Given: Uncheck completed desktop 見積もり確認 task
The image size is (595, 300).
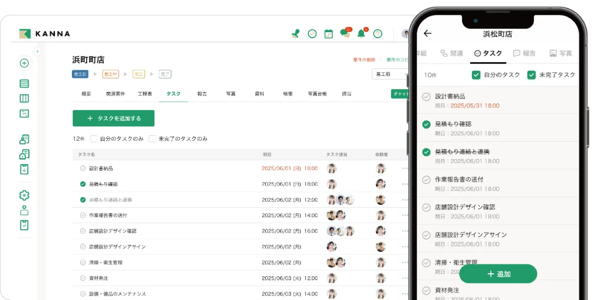Looking at the screenshot, I should coord(83,184).
